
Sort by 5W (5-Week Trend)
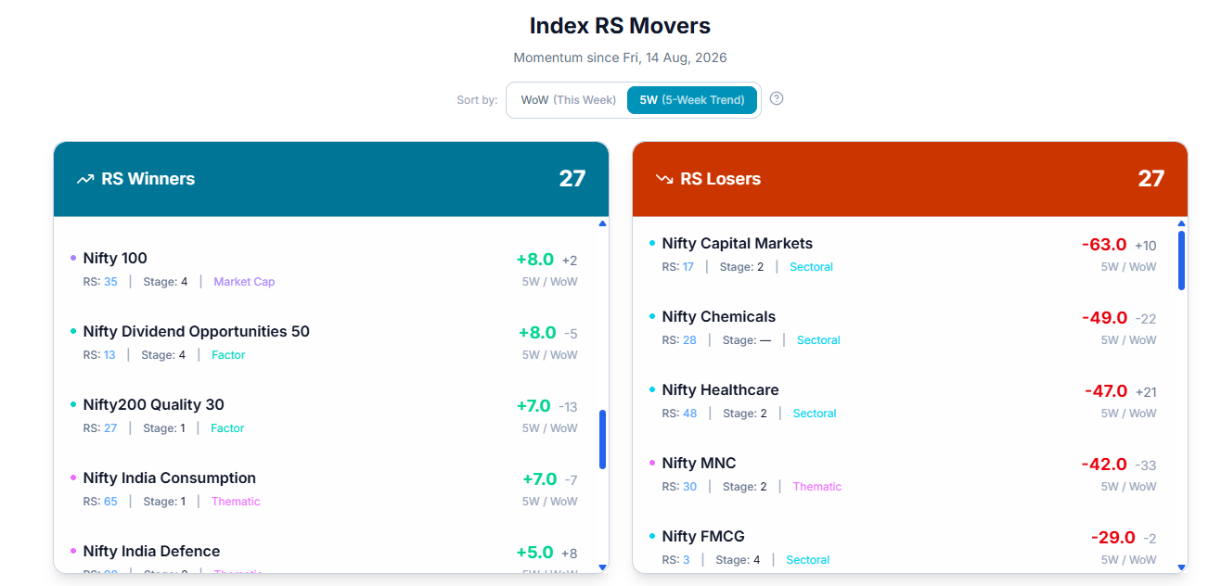[692, 100]
